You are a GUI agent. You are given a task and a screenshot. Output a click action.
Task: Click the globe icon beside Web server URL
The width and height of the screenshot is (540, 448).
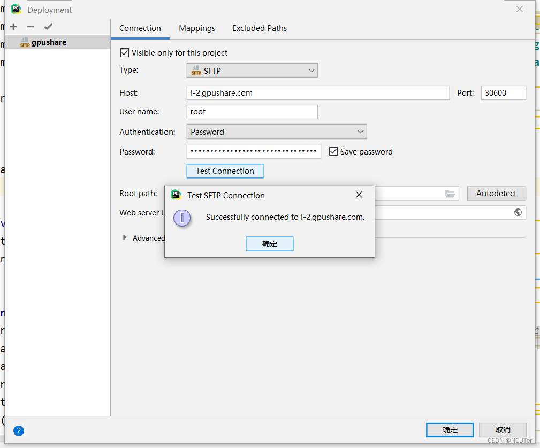point(518,212)
